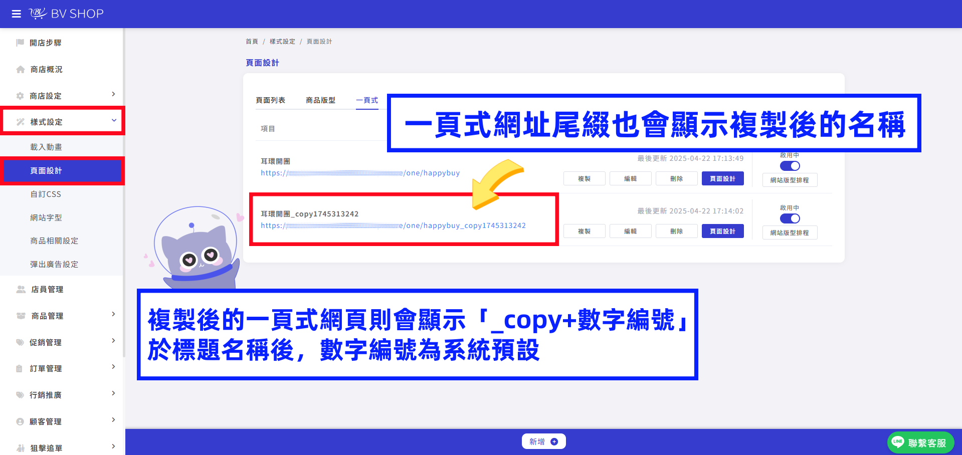Open the /one/happybuy_copy1745313242 URL link
This screenshot has height=455, width=962.
click(x=393, y=225)
